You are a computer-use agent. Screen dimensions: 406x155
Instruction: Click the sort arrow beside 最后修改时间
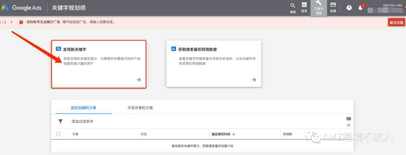click(x=233, y=134)
